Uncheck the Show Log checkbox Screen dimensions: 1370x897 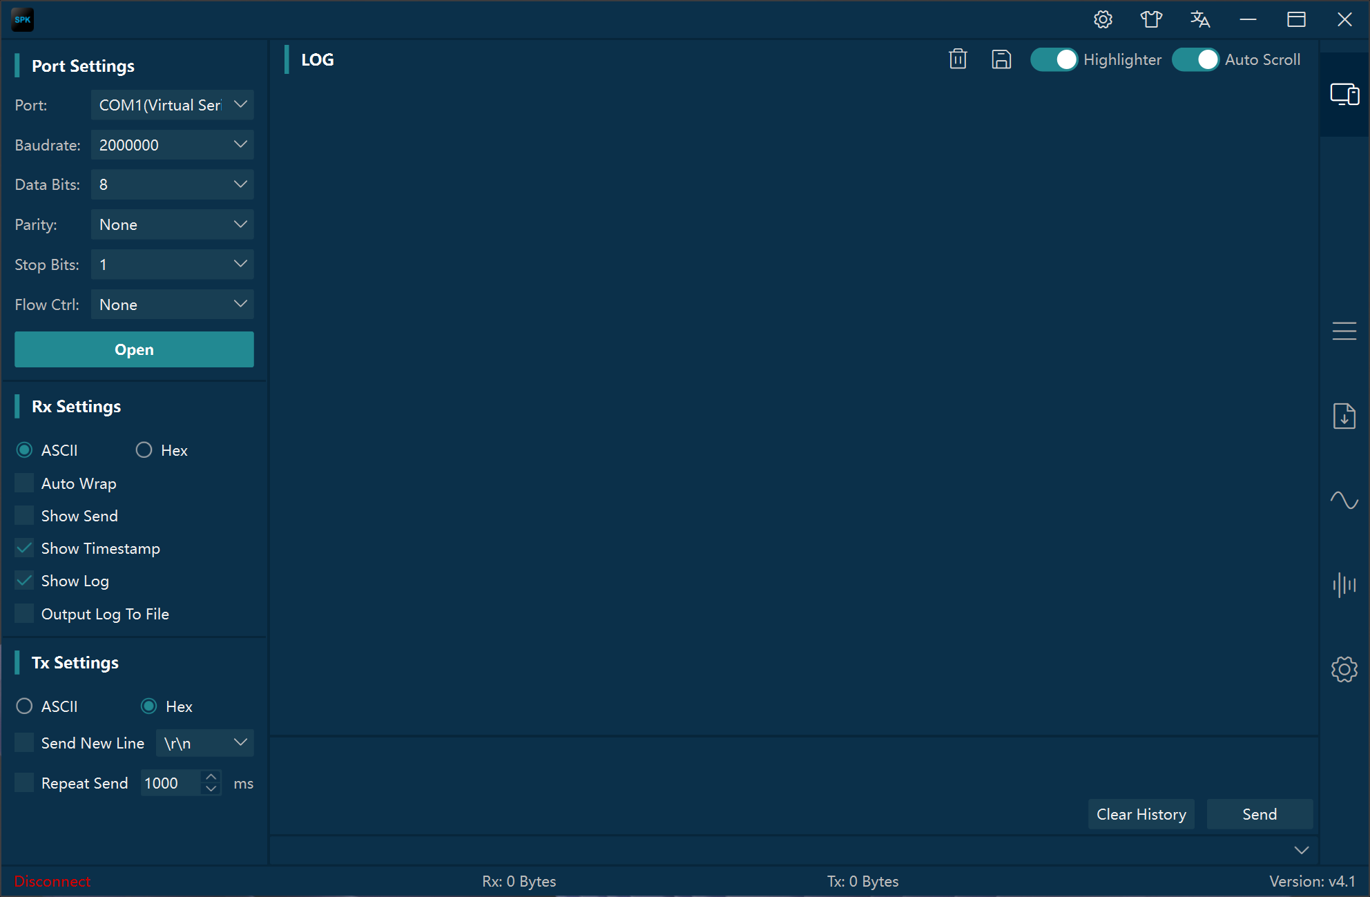coord(24,581)
